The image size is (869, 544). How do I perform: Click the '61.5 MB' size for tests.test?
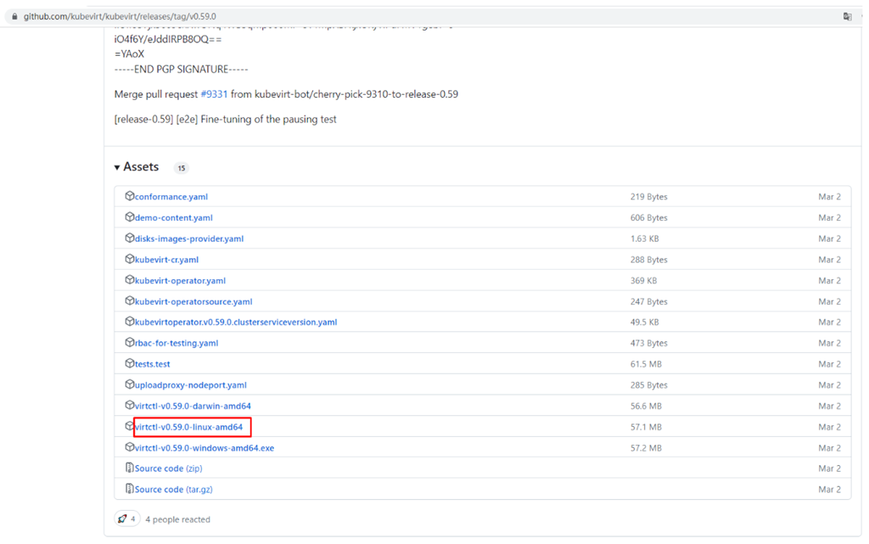click(646, 365)
